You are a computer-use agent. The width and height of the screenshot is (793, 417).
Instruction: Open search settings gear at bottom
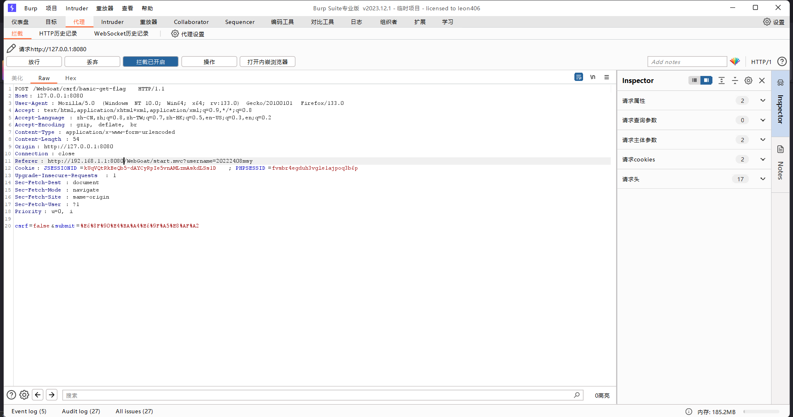tap(24, 395)
